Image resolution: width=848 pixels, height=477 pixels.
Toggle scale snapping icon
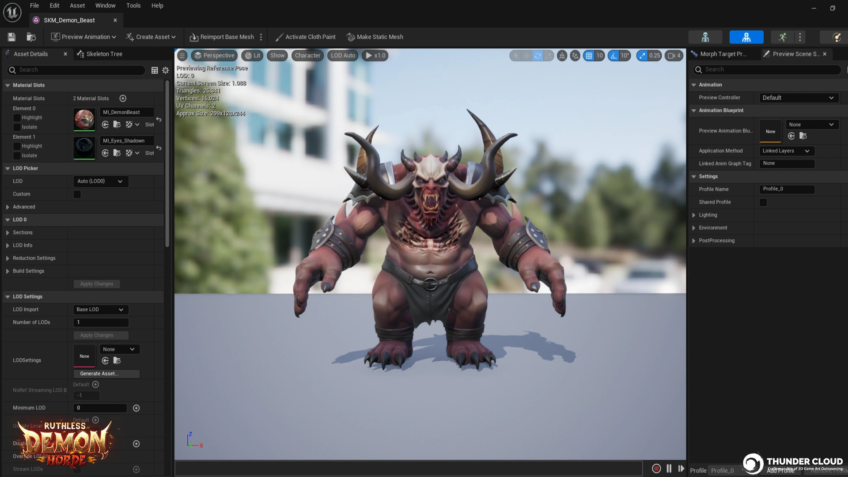click(x=642, y=56)
